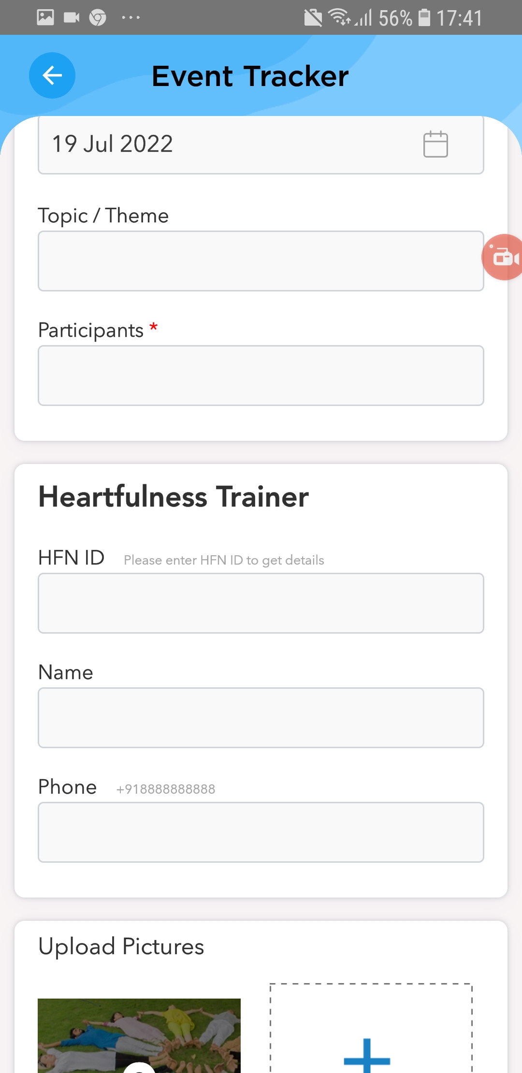Tap the three-dots more notifications icon
The image size is (522, 1073).
[130, 18]
